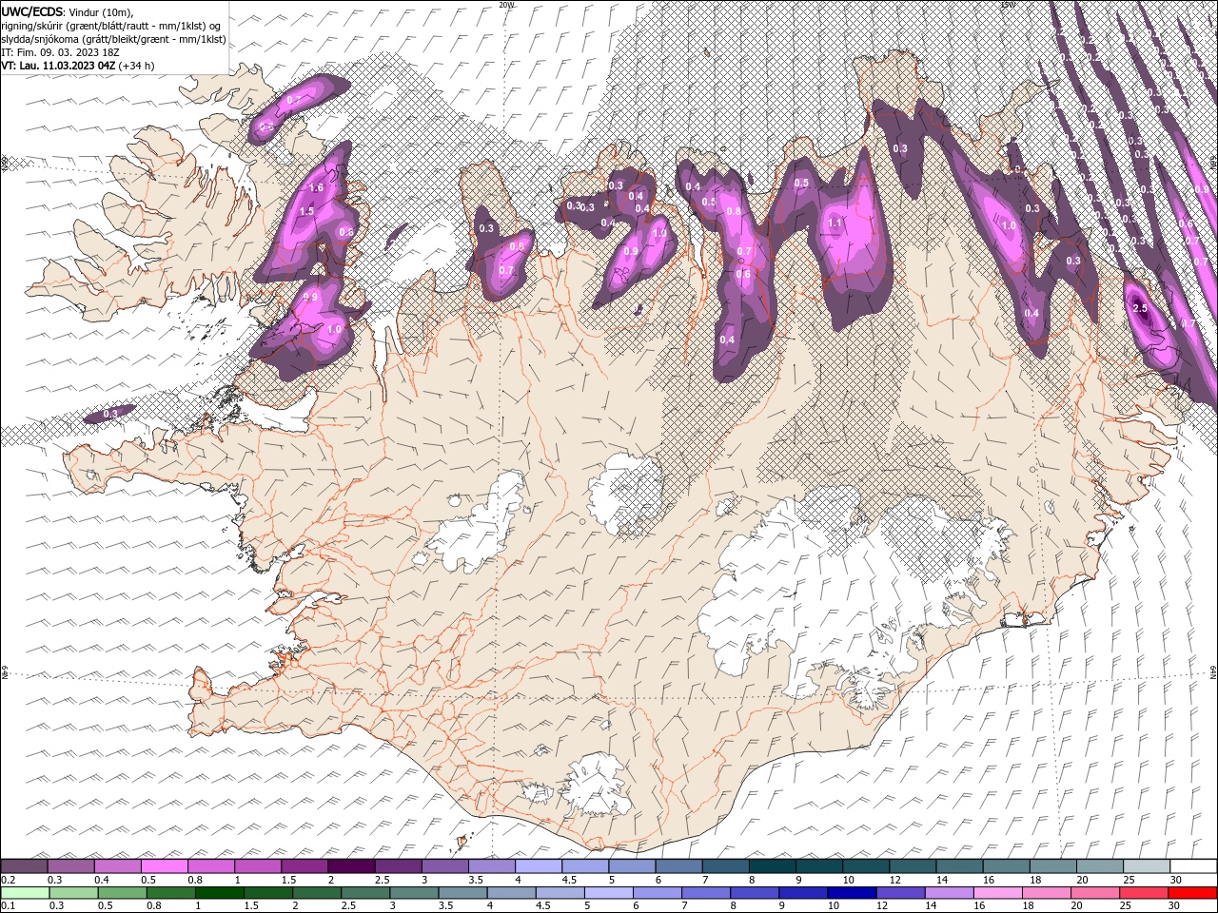
Task: Click the 0.2 label in the top legend row
Action: [x=9, y=880]
